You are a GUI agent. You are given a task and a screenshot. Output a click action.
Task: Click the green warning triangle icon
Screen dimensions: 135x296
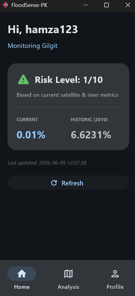coord(24,80)
